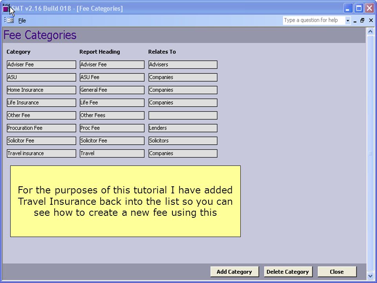Click the 'Solicitors' Relates To field

pos(183,141)
